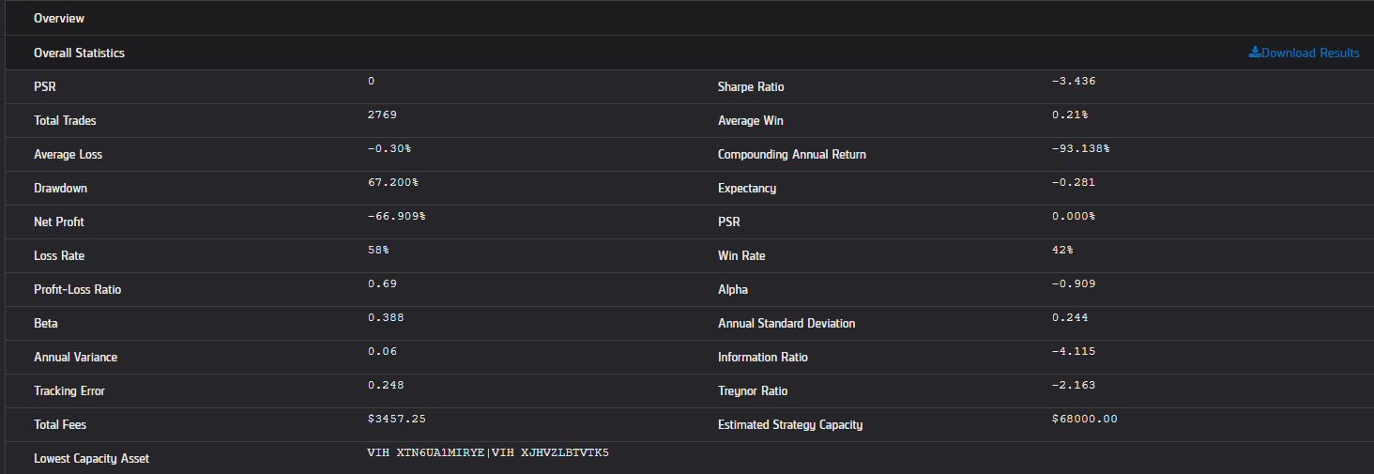Select the Total Fees value $3457.25

pyautogui.click(x=397, y=419)
